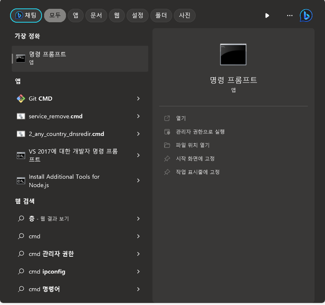Click the pin icon beside 작업 표시줄에 고정
The width and height of the screenshot is (325, 305).
click(x=167, y=172)
